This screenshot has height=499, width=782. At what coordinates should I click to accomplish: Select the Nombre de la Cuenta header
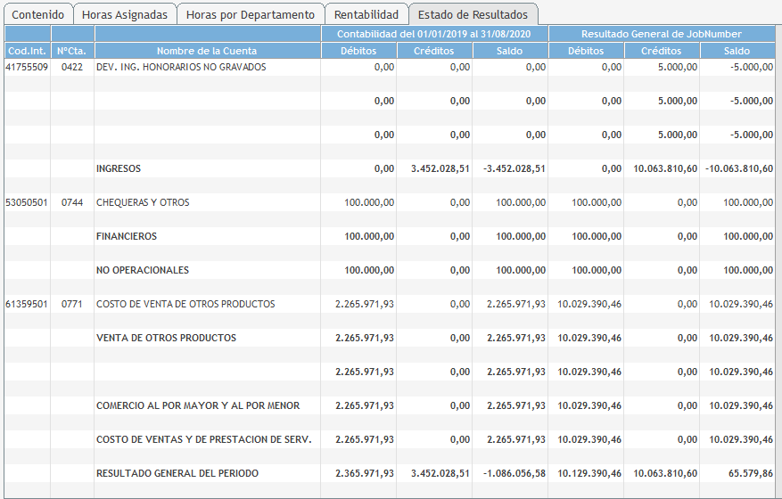207,51
